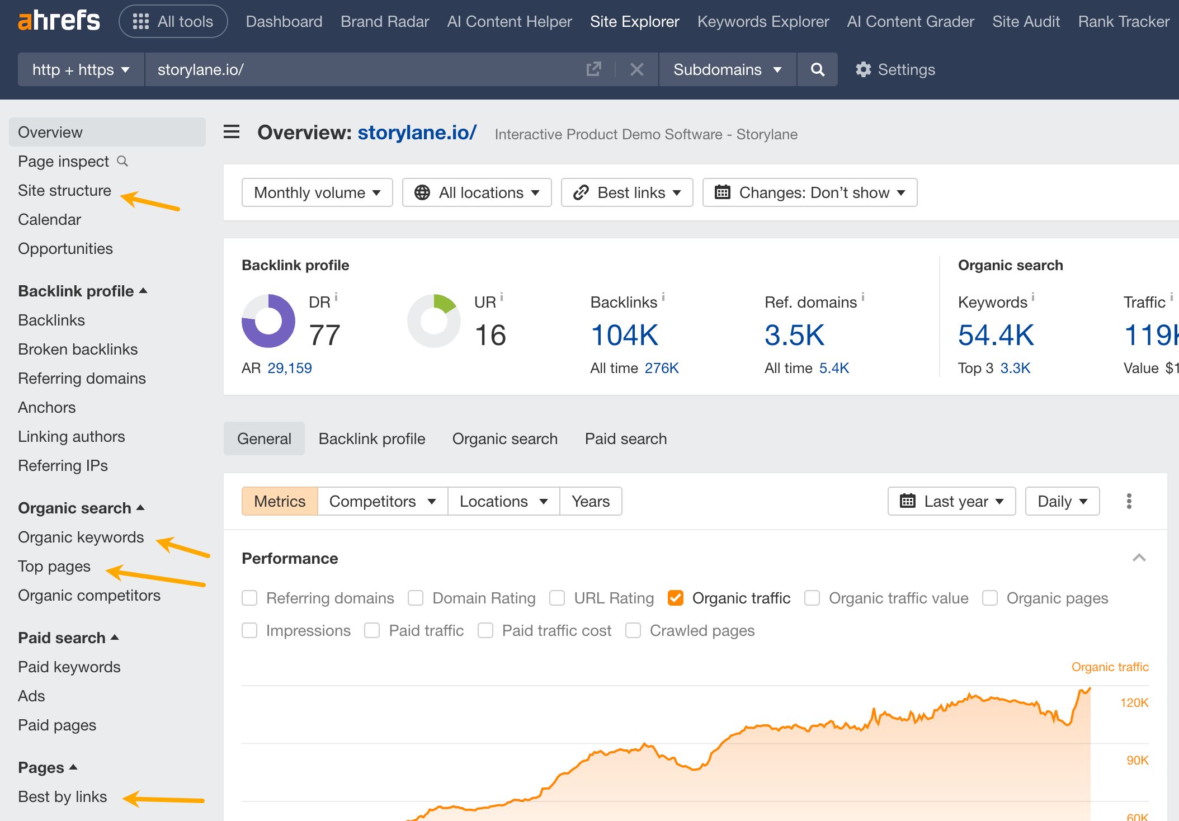Click the AR 29,159 link
This screenshot has height=821, width=1179.
290,368
